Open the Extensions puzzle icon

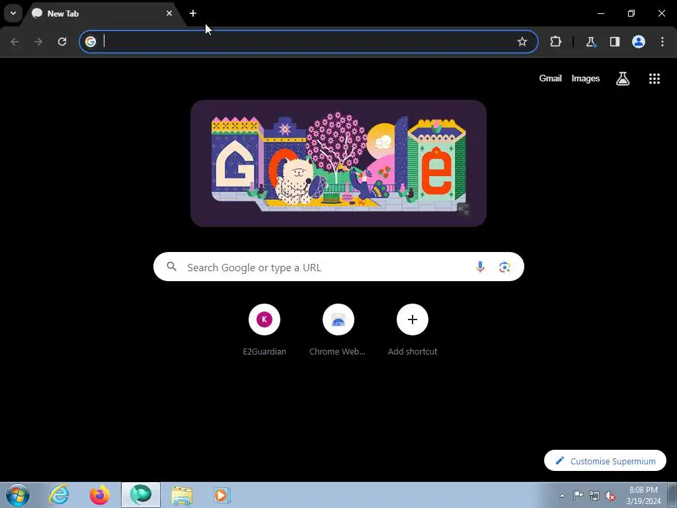(x=555, y=42)
